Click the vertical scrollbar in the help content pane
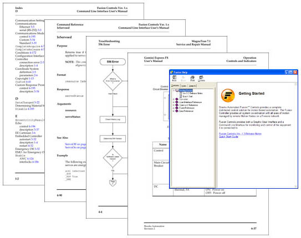The width and height of the screenshot is (301, 238). click(295, 135)
